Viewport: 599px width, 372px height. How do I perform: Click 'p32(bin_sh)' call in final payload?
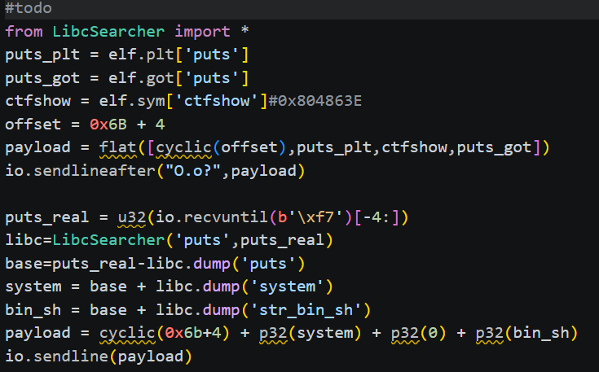click(526, 333)
